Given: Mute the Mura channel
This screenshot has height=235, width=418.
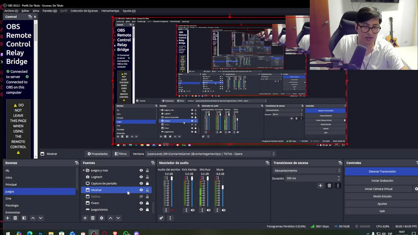Looking at the screenshot, I should coord(224,210).
